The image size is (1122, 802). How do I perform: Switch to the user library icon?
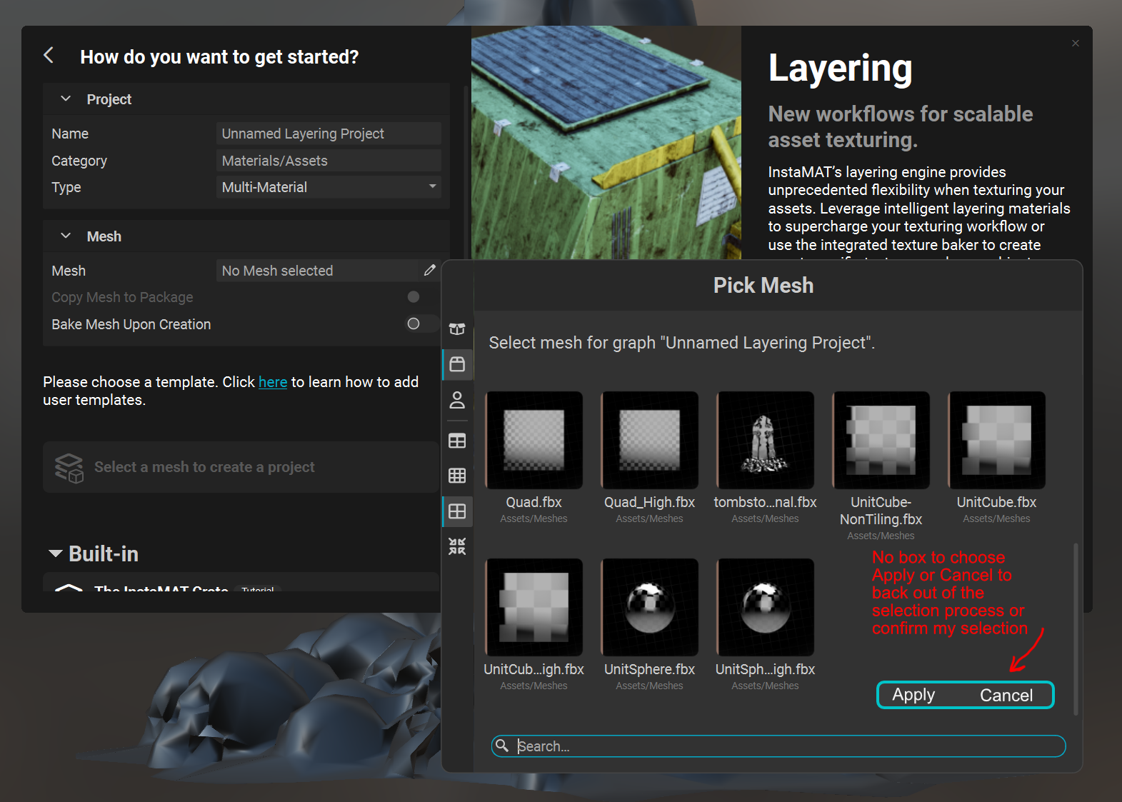click(457, 400)
